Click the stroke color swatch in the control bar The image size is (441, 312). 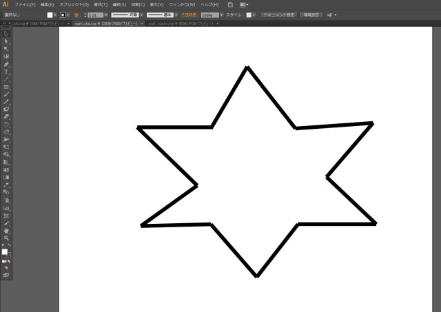pos(64,14)
